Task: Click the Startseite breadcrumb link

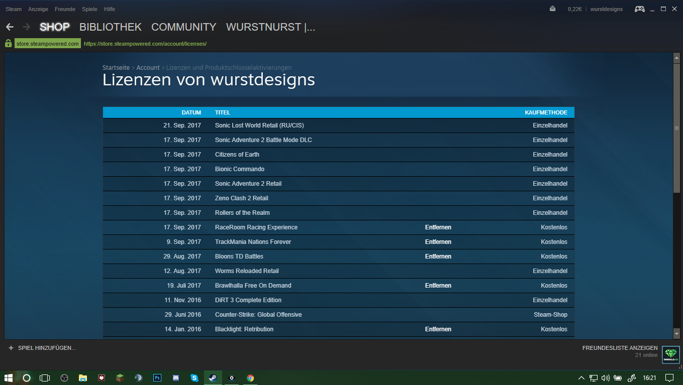Action: pos(116,67)
